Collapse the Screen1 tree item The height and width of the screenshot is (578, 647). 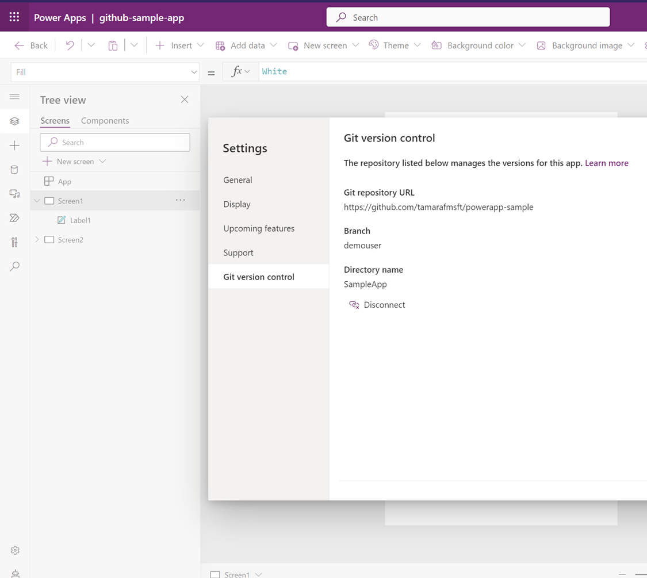[x=37, y=200]
